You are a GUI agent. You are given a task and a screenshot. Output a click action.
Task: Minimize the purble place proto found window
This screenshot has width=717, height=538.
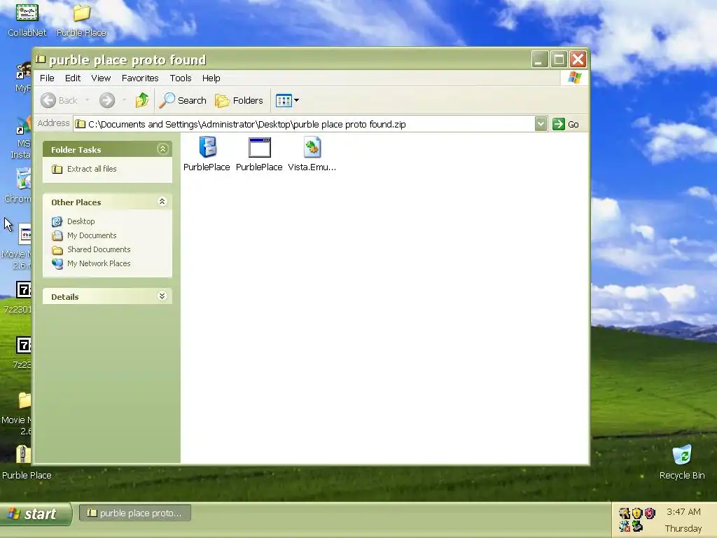540,60
